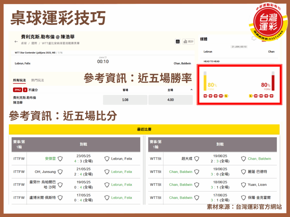The height and width of the screenshot is (217, 290).
Task: Go back using the left arrow icon
Action: coord(16,42)
